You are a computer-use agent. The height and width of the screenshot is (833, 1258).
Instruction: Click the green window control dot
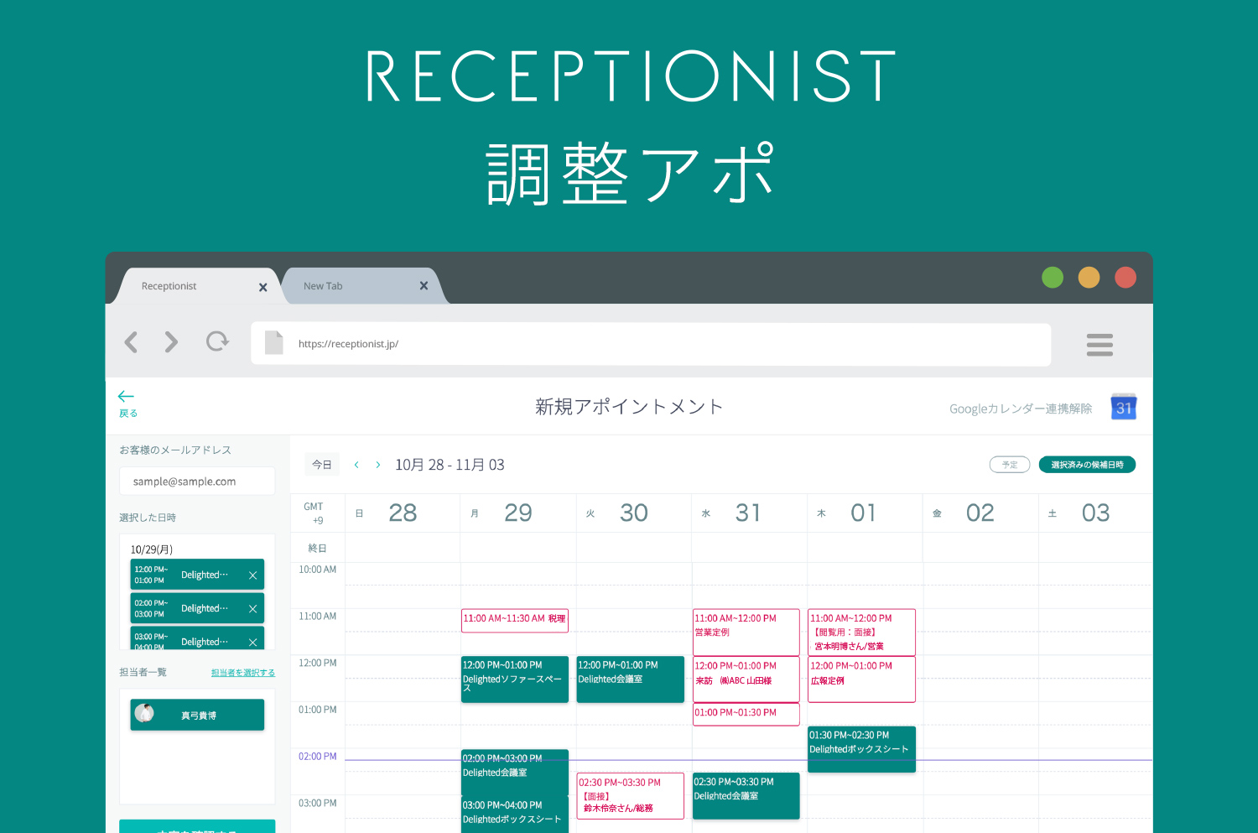(x=1052, y=278)
